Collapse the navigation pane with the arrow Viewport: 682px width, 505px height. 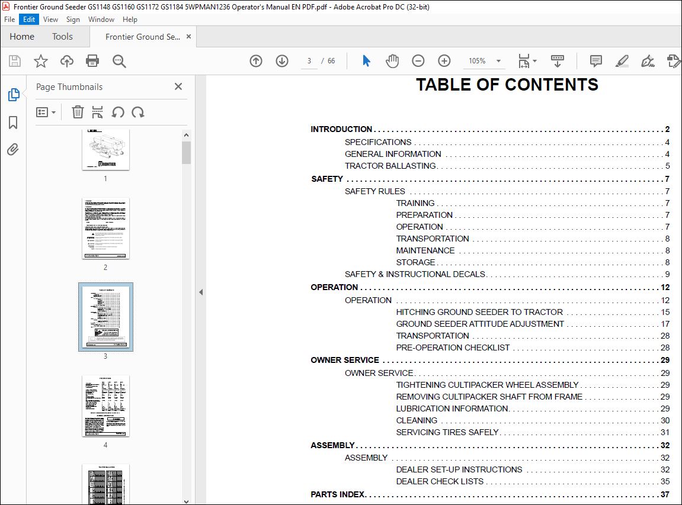click(201, 292)
